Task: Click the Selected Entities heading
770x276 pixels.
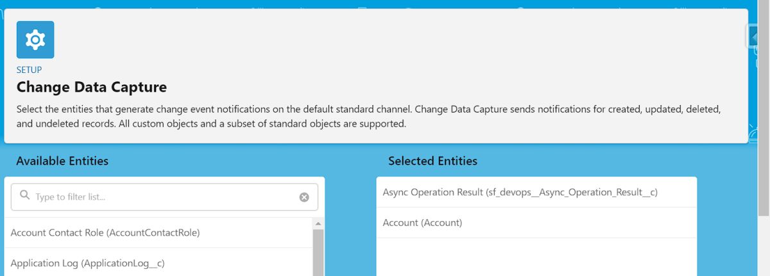Action: click(432, 161)
